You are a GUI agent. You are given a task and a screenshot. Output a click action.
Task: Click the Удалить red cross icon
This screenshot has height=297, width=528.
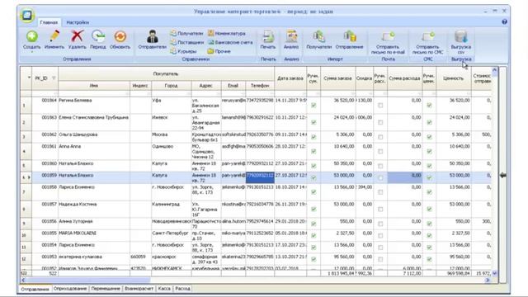coord(77,36)
